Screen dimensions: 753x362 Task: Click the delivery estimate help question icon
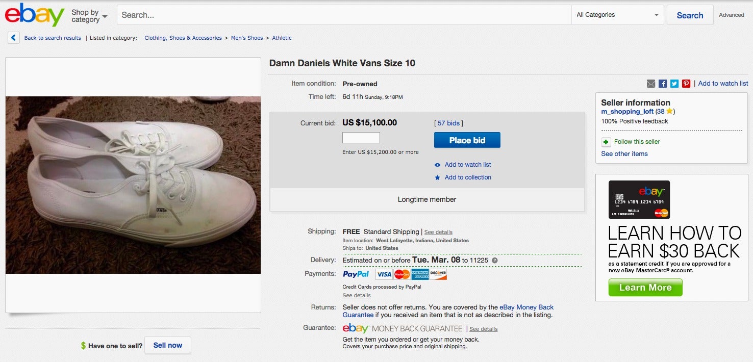click(x=494, y=261)
